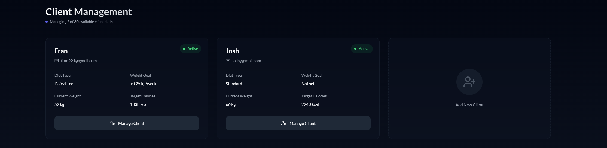Click Josh's Not set weight goal value
The height and width of the screenshot is (148, 607).
308,84
